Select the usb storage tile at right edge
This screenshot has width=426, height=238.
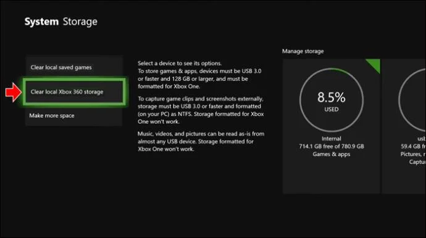[x=404, y=126]
